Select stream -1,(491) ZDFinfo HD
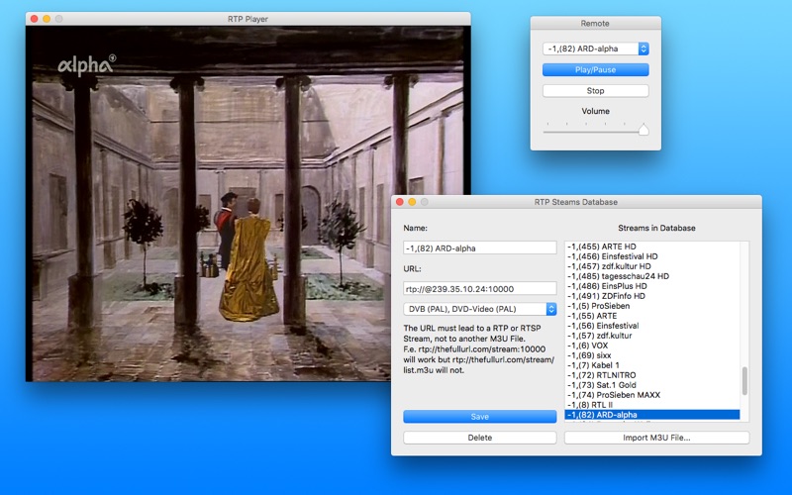 [652, 296]
